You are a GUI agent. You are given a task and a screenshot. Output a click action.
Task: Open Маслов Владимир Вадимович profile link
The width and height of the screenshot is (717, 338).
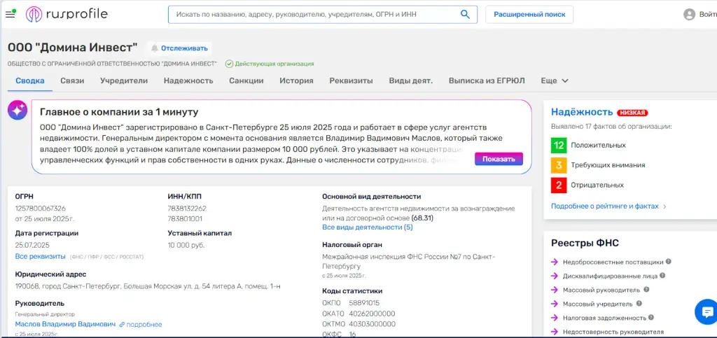click(65, 324)
